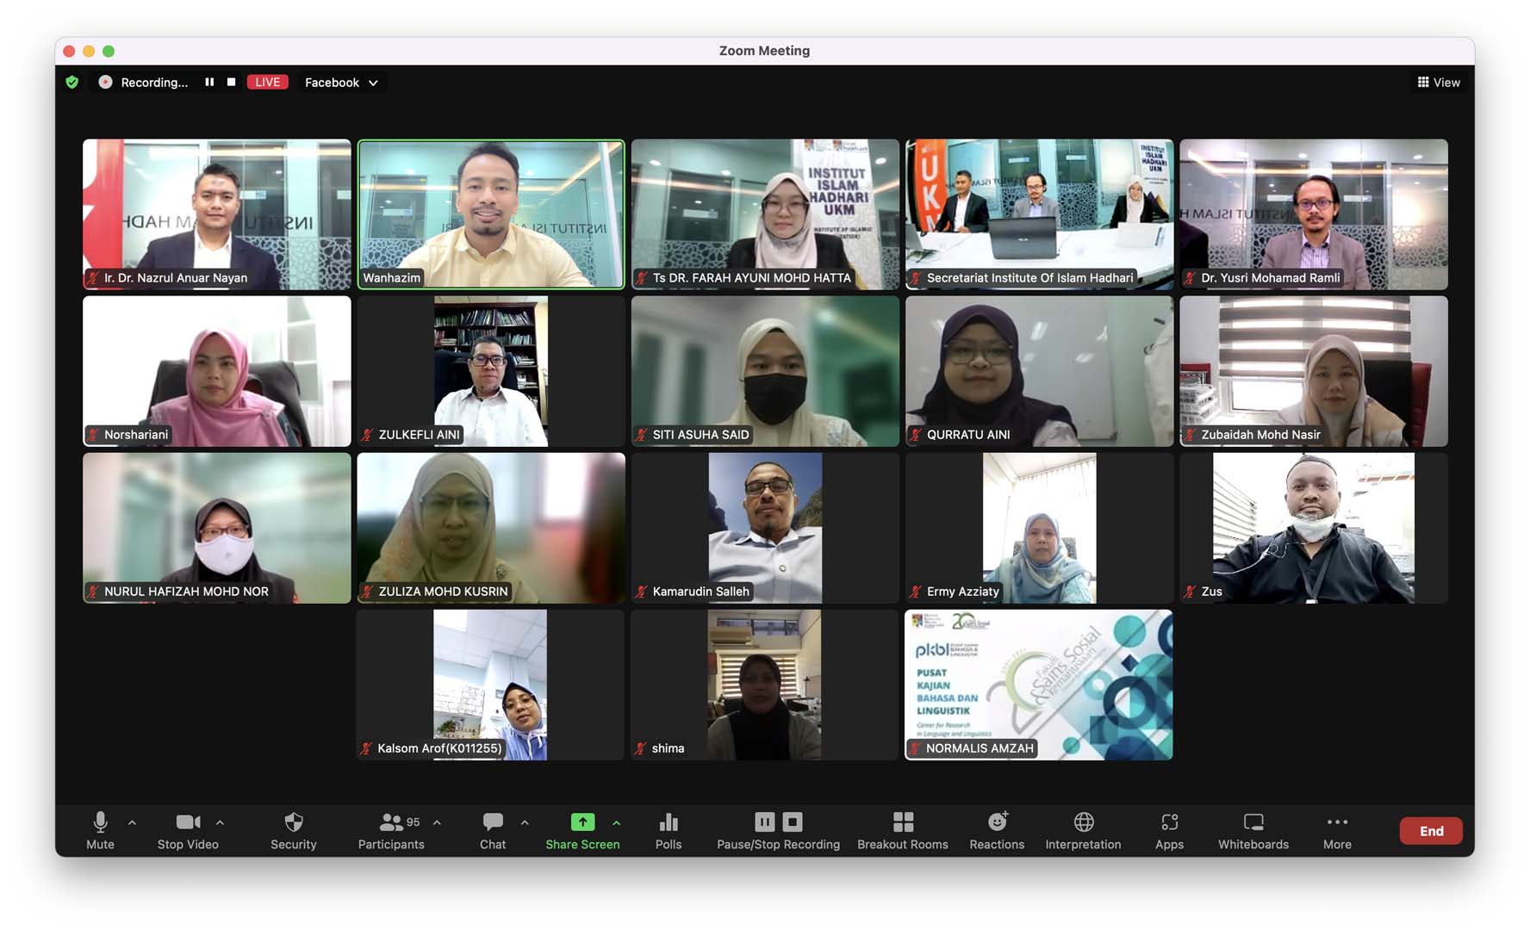
Task: Open Breakout Rooms
Action: pyautogui.click(x=902, y=822)
